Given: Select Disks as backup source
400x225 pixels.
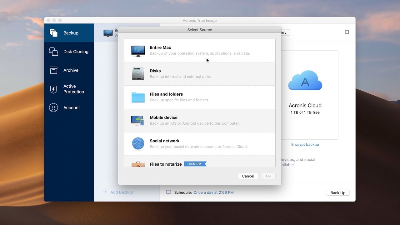Looking at the screenshot, I should [x=200, y=74].
